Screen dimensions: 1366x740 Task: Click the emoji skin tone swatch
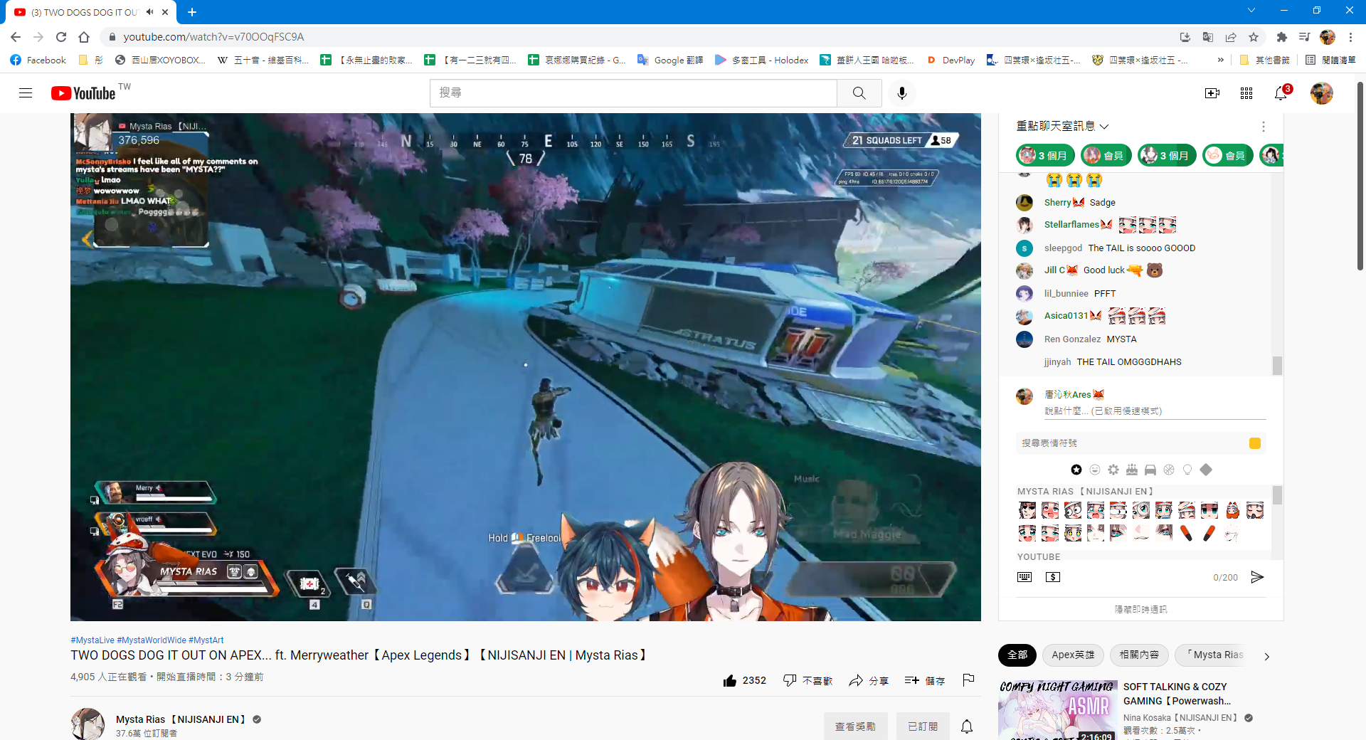(x=1255, y=443)
